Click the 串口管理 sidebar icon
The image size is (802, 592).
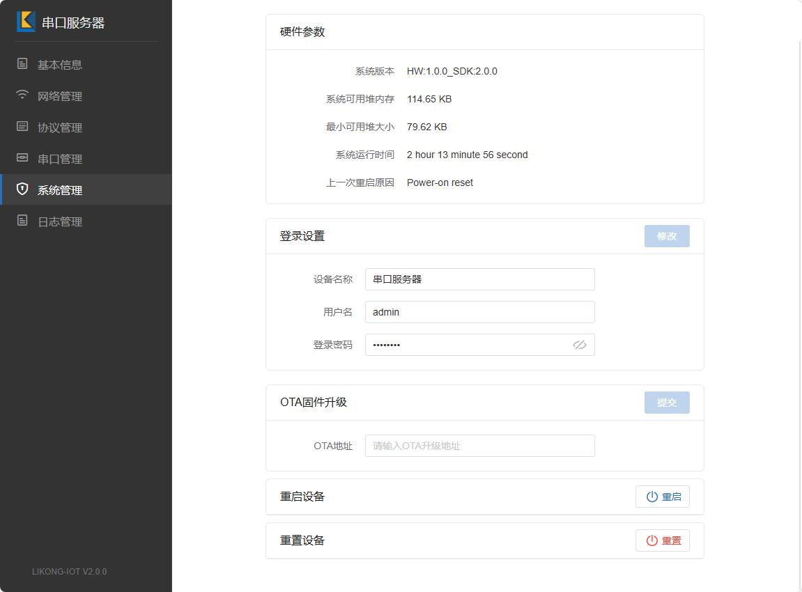point(22,158)
